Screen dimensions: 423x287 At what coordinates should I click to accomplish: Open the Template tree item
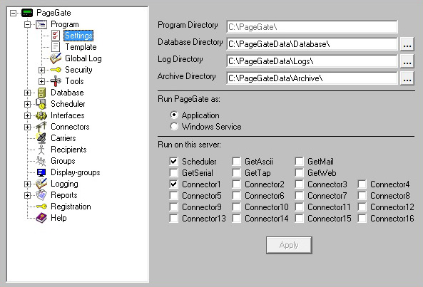tap(81, 47)
